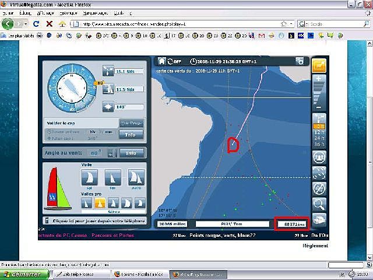Open the Fichier menu
Image resolution: width=373 pixels, height=280 pixels.
point(8,13)
